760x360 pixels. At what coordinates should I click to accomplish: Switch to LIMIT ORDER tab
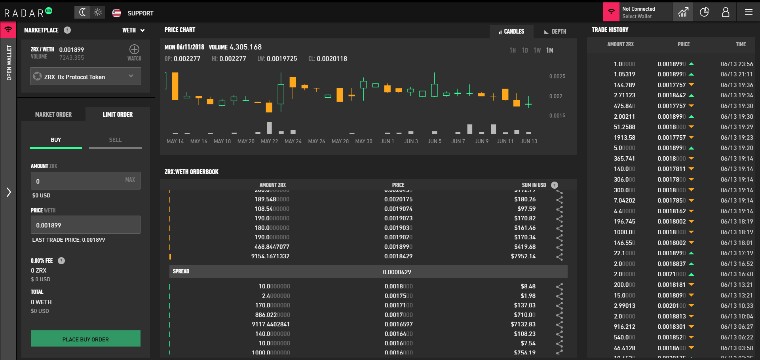coord(118,114)
